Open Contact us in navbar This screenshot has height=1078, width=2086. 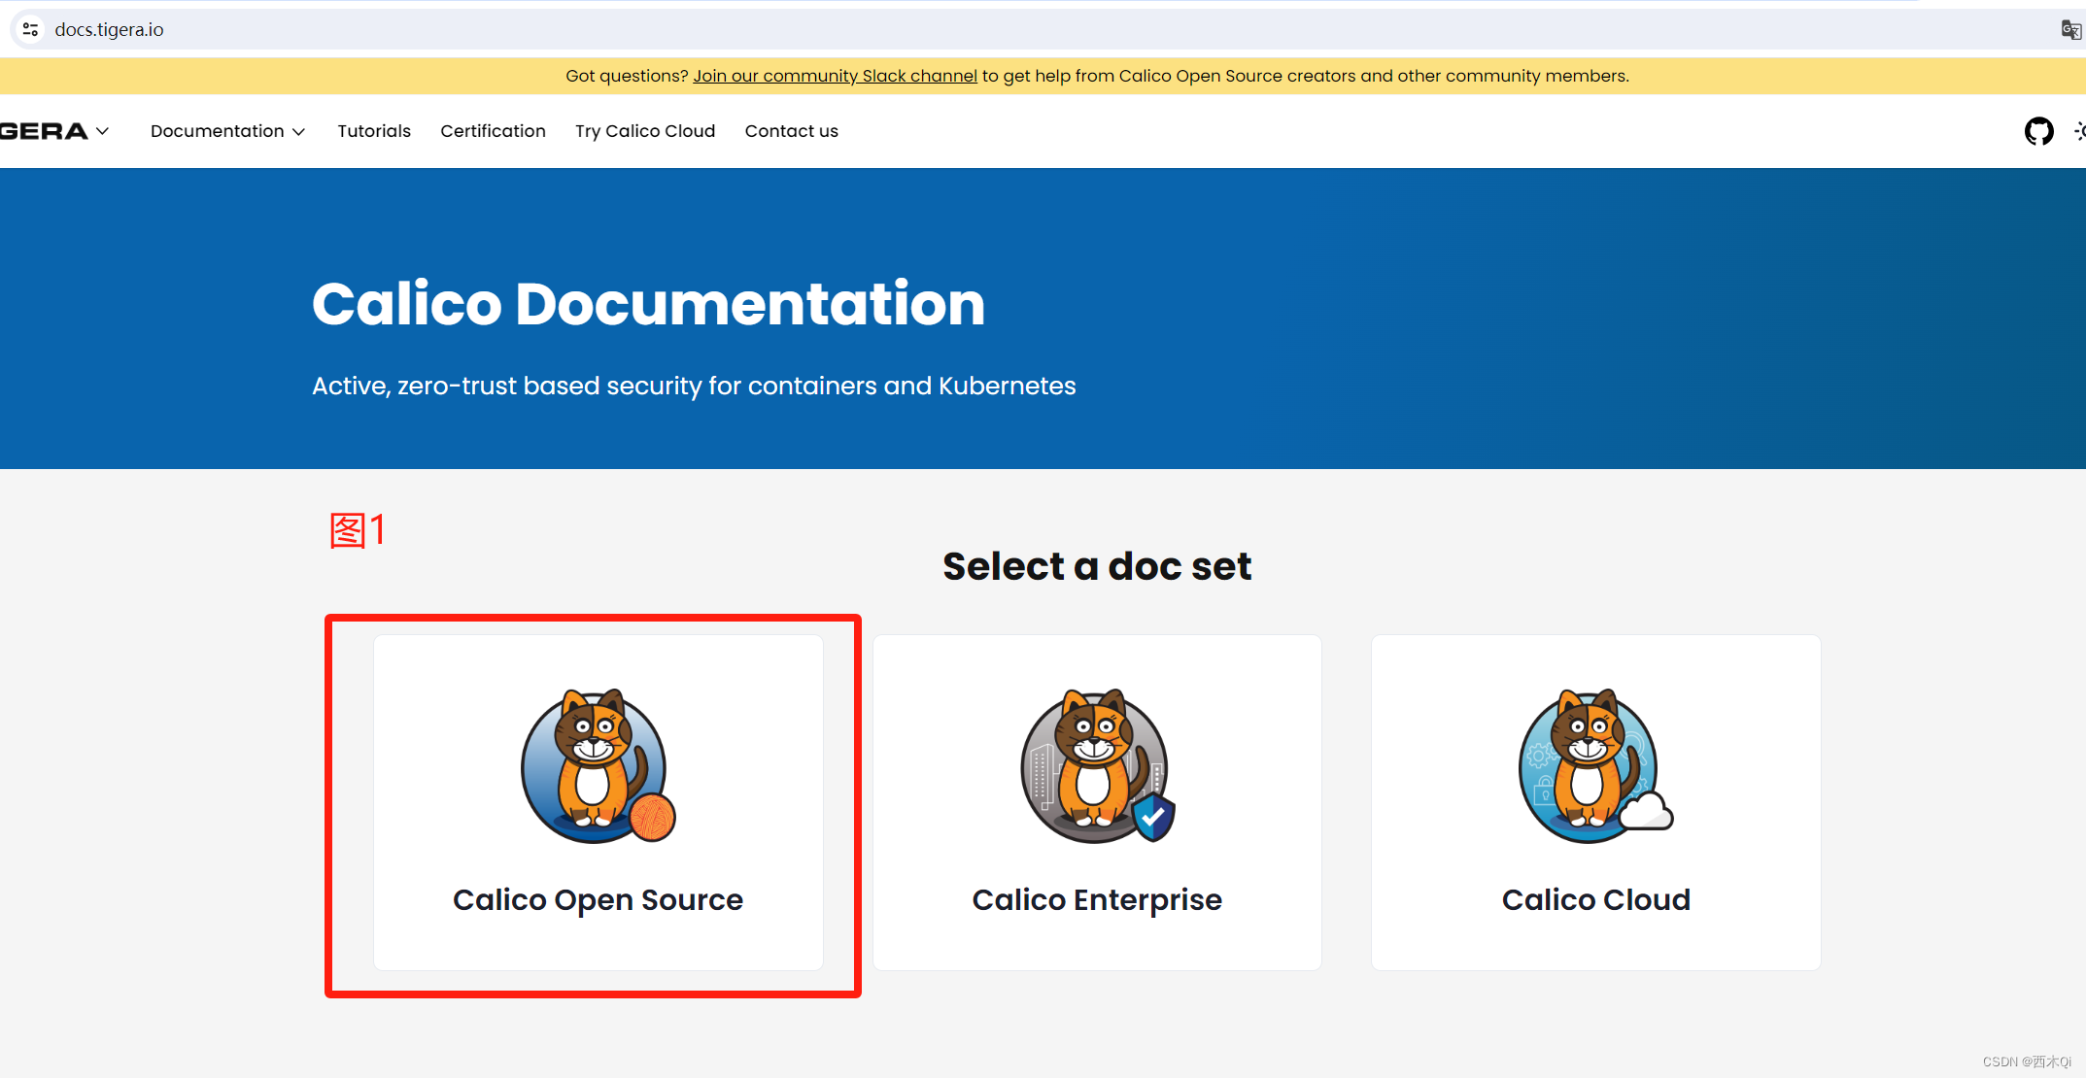click(x=791, y=131)
